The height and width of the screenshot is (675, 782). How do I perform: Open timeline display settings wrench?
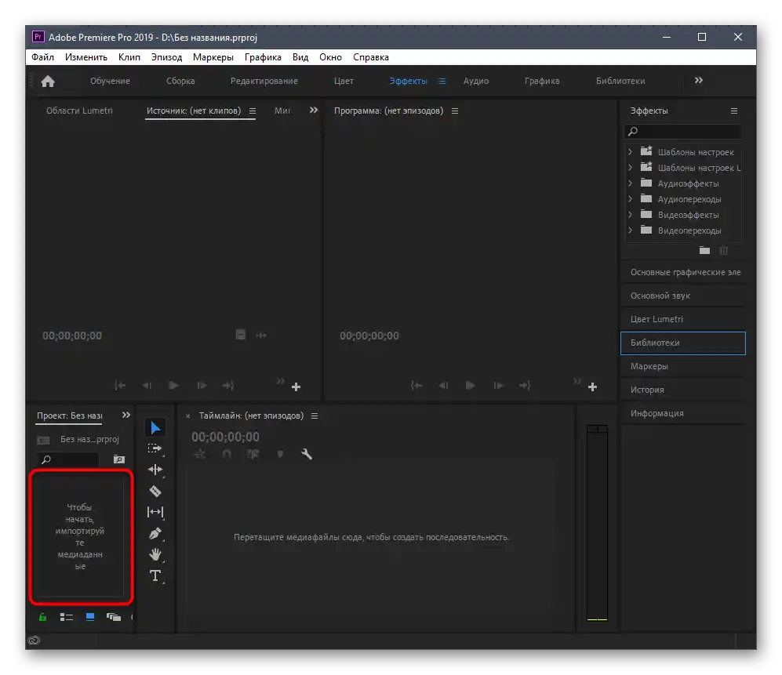307,454
